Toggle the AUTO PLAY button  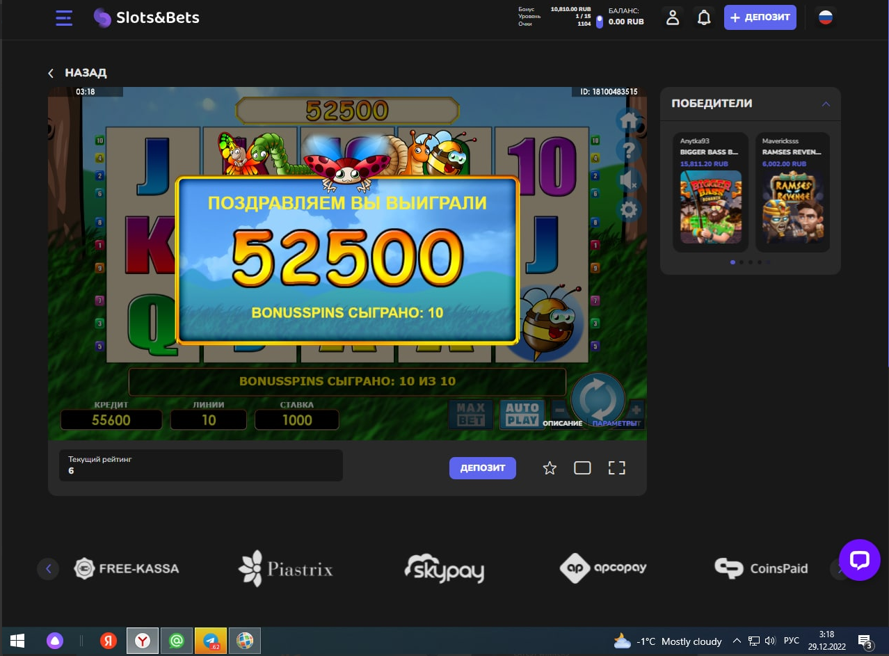tap(522, 415)
